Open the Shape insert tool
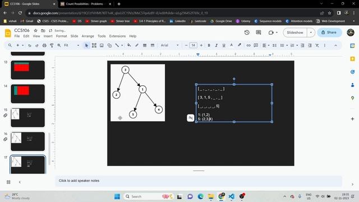 coord(109,45)
